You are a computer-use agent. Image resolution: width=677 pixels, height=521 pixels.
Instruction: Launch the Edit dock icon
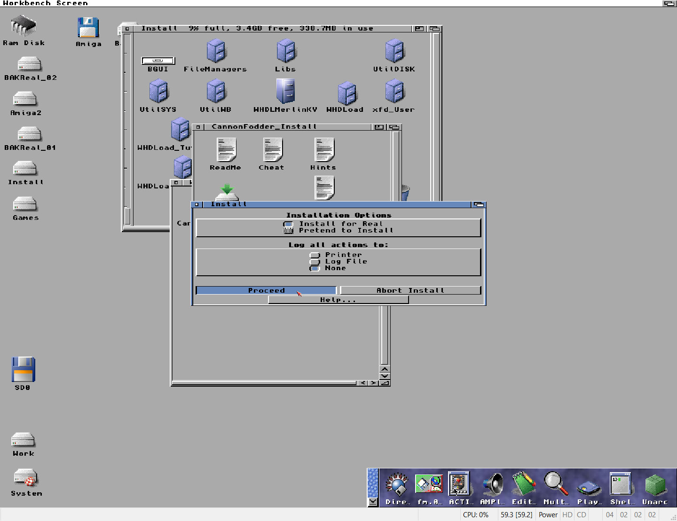[x=524, y=484]
